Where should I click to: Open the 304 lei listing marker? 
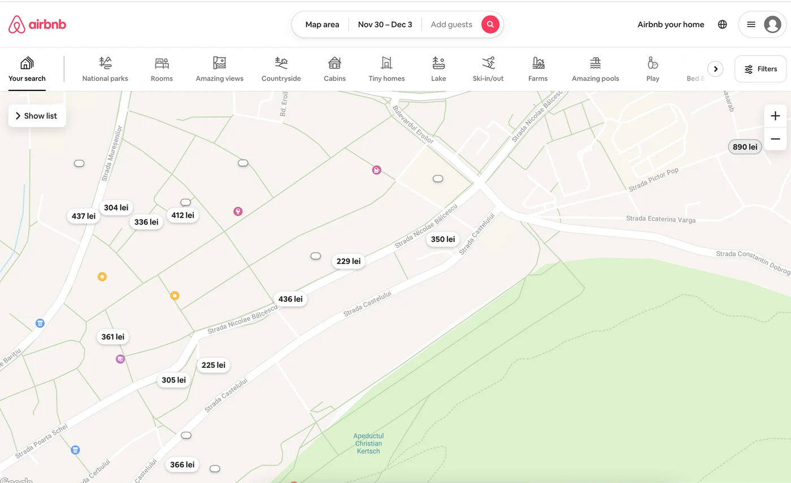[x=116, y=207]
